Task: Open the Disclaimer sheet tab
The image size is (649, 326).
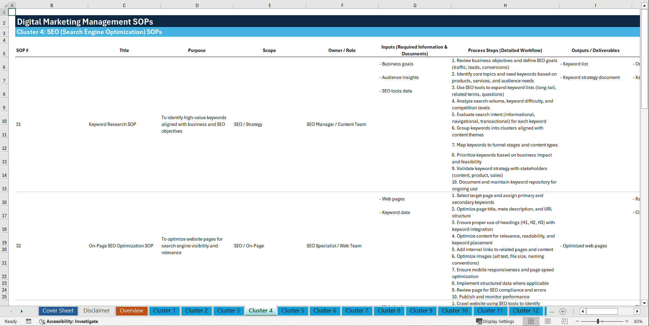Action: 96,310
